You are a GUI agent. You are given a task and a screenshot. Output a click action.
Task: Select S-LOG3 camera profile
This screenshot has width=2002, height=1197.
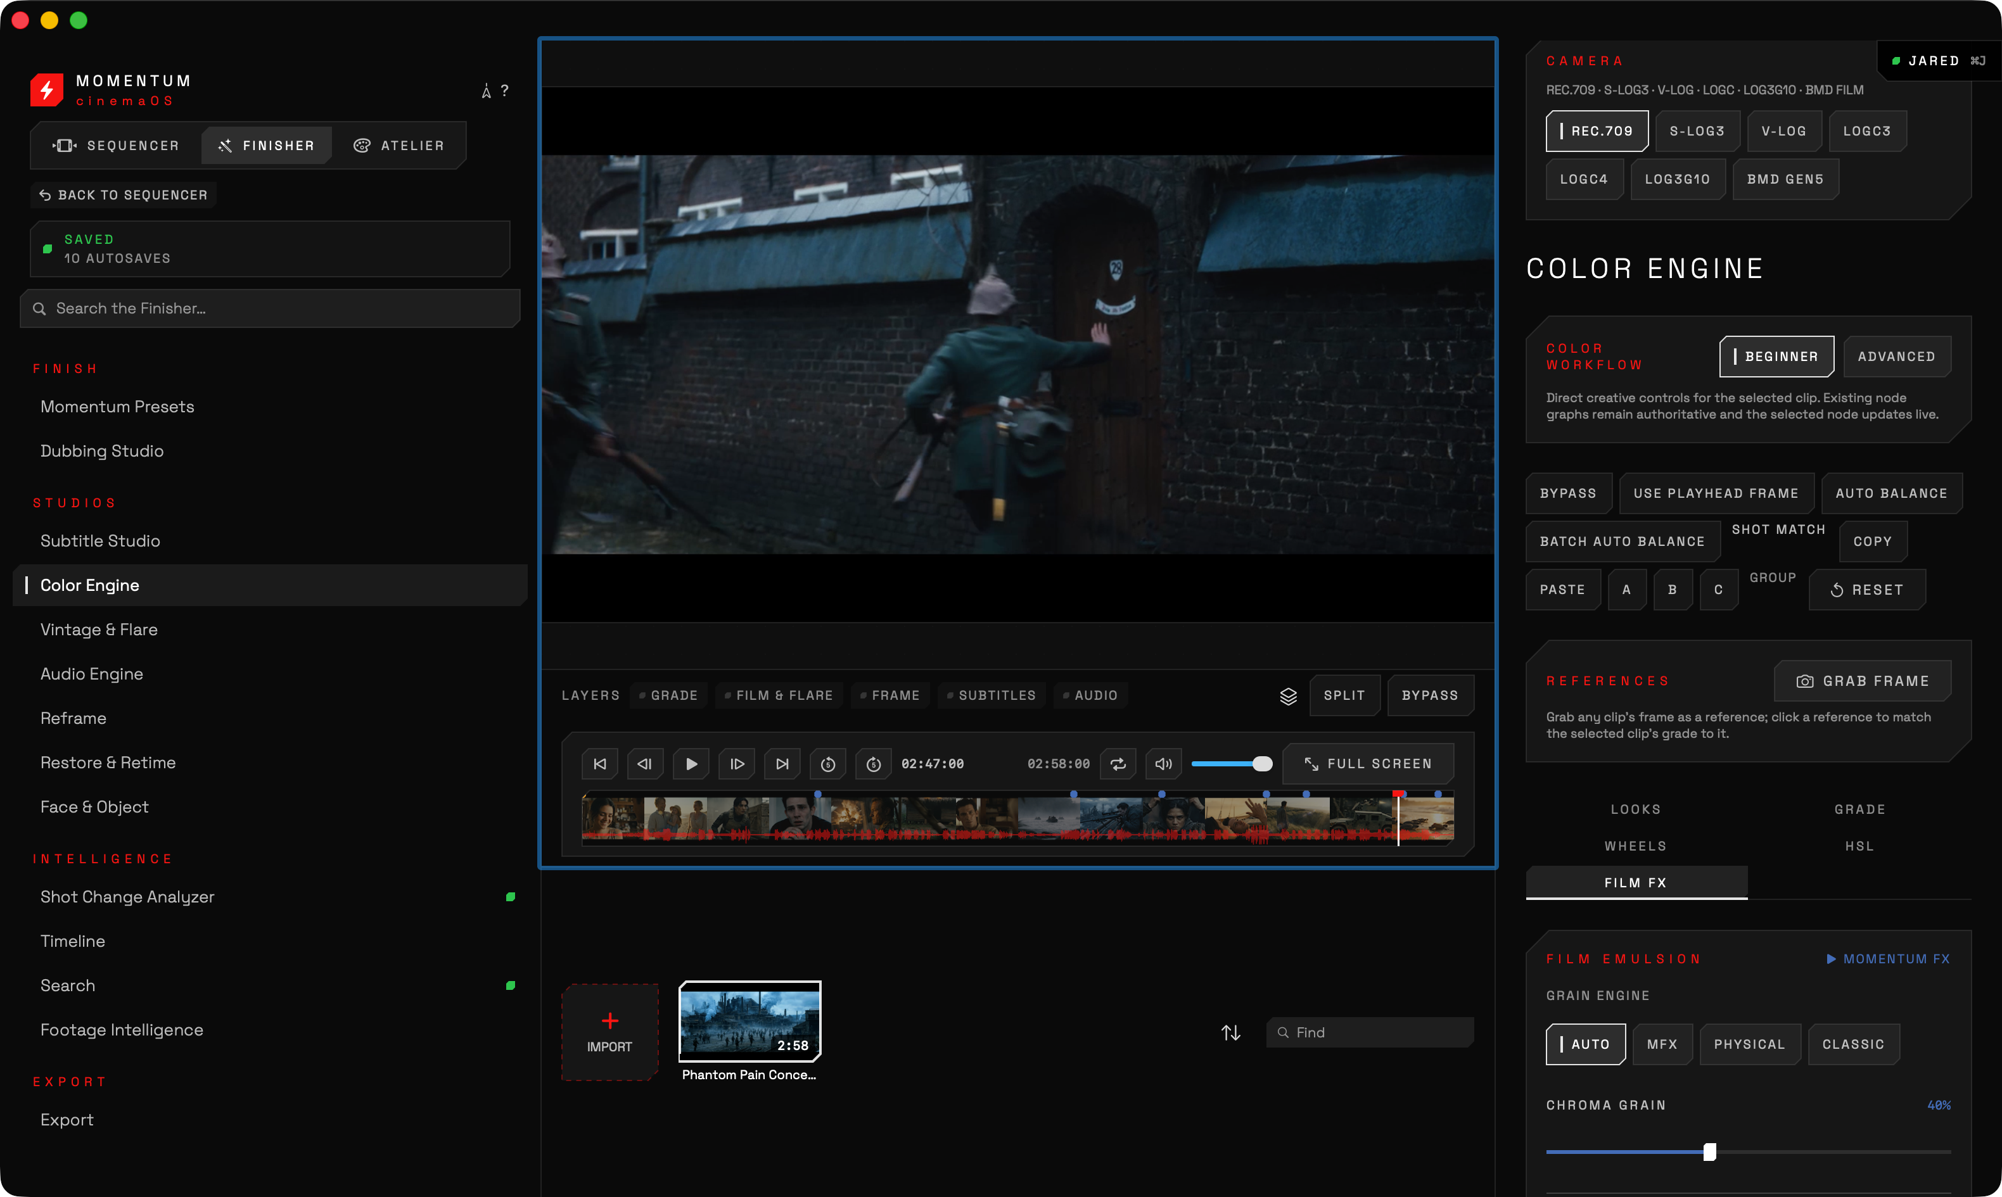pos(1697,132)
